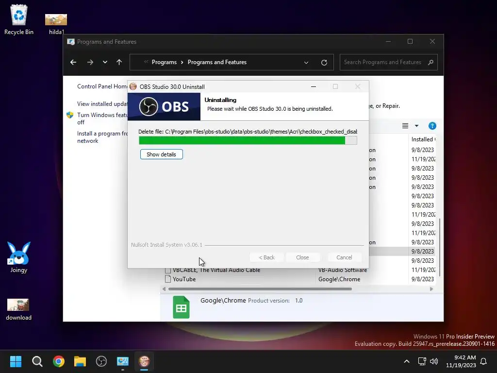Click Show details in OBS uninstaller
This screenshot has width=497, height=373.
click(161, 154)
